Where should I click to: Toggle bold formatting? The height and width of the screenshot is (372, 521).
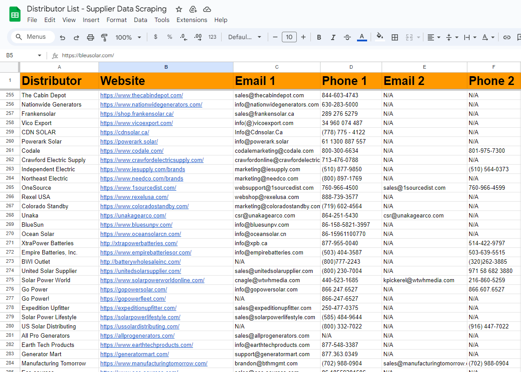point(319,37)
